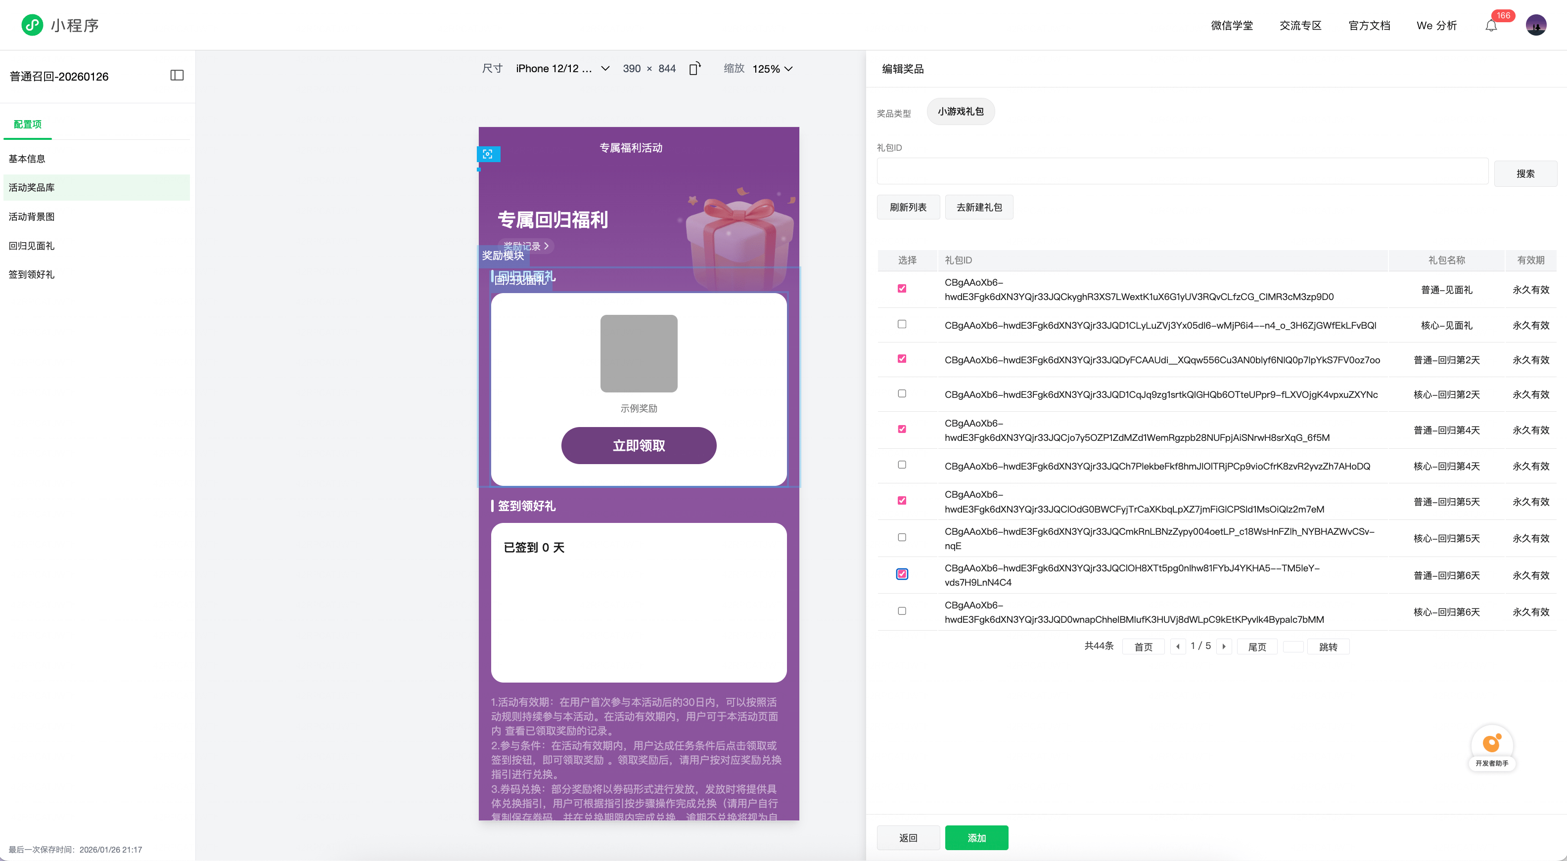Click the notification bell icon

1490,26
